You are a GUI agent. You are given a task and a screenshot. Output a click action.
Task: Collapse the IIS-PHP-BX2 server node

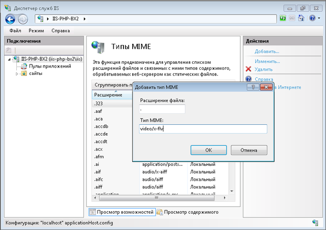[x=9, y=60]
